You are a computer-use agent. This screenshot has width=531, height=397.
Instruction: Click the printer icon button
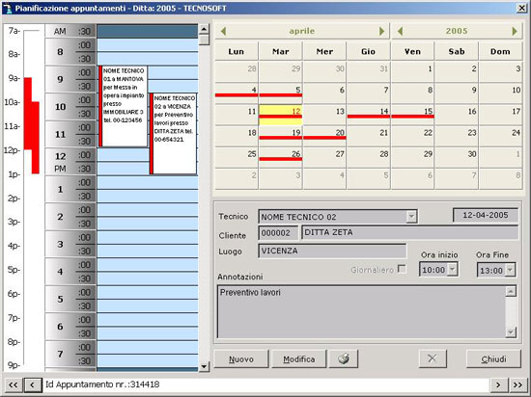pos(344,358)
